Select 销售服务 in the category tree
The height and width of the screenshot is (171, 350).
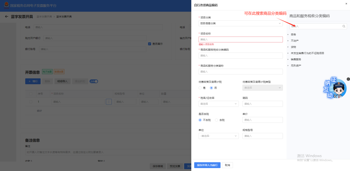296,60
